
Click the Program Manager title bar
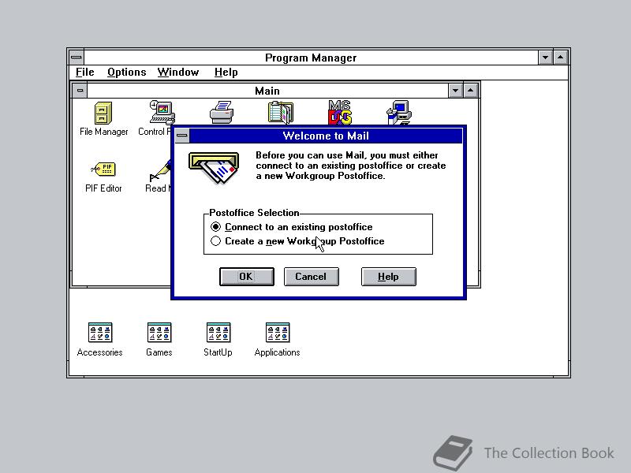(311, 58)
